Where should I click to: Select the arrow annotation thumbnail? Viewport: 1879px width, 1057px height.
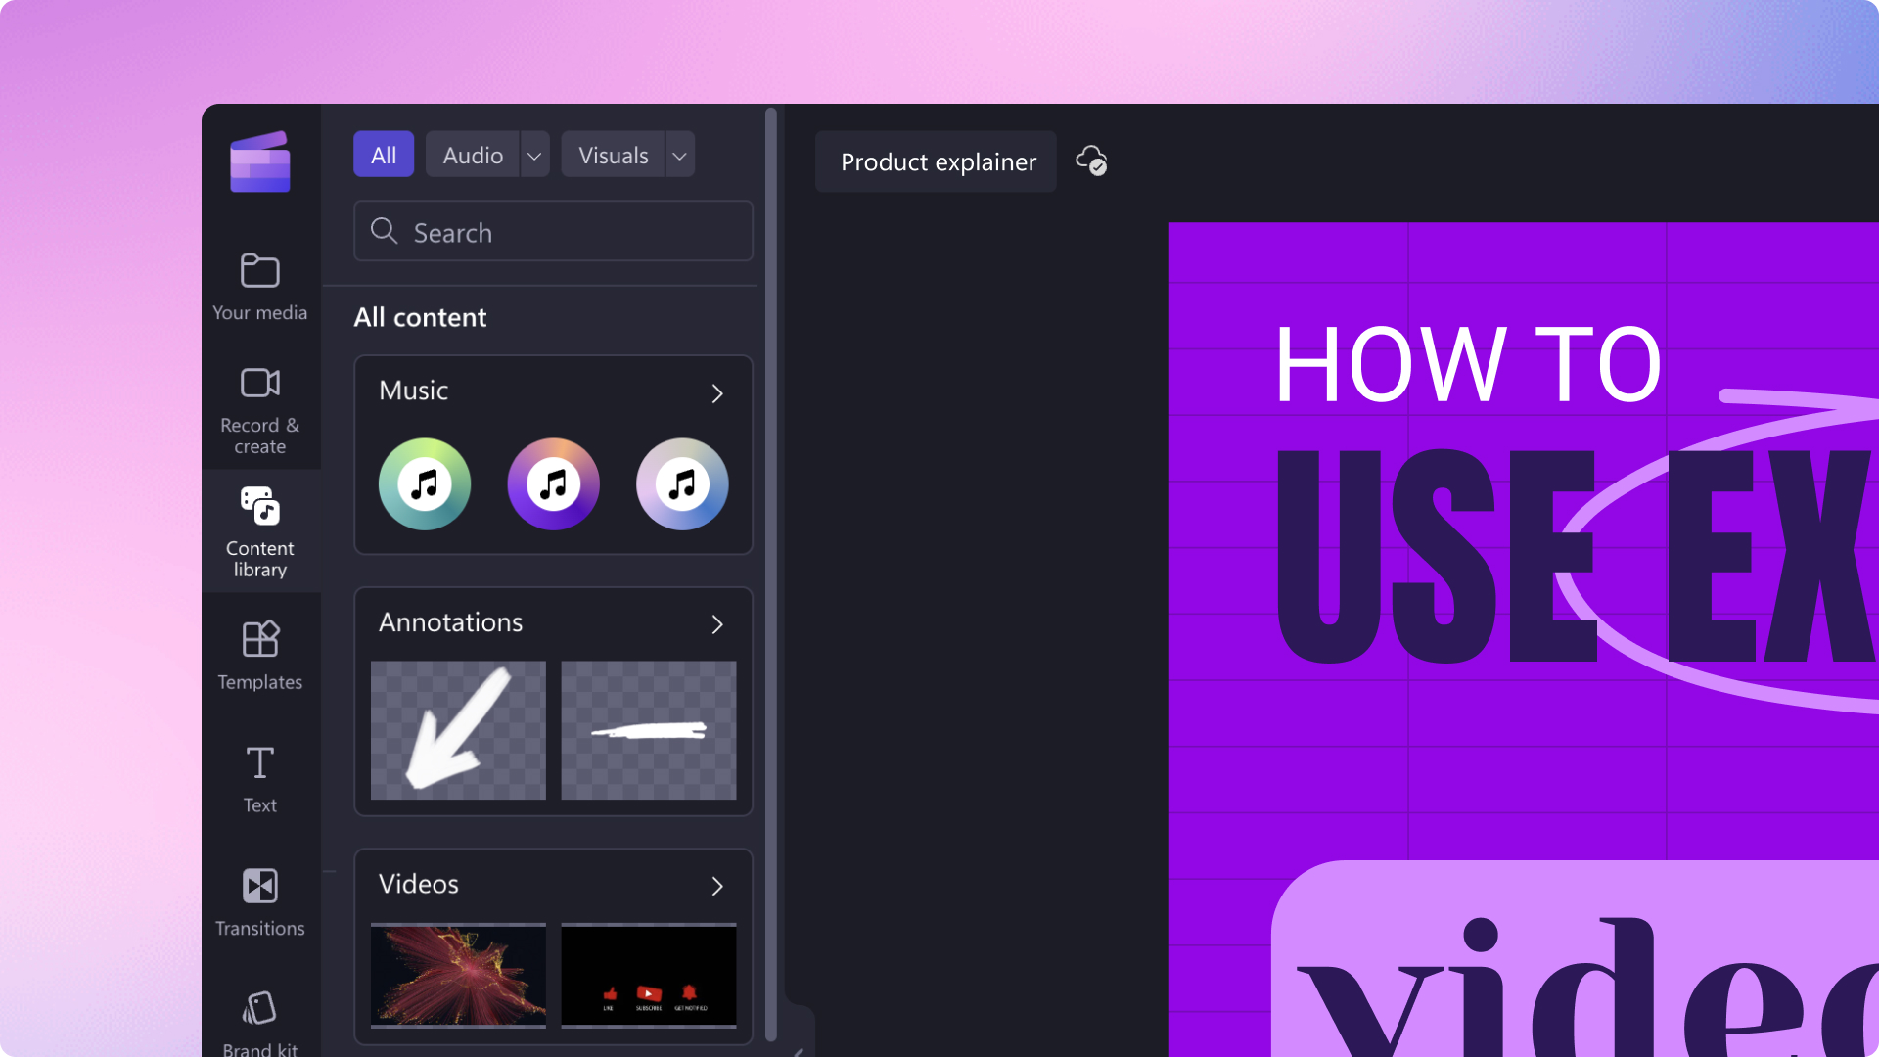pos(457,729)
